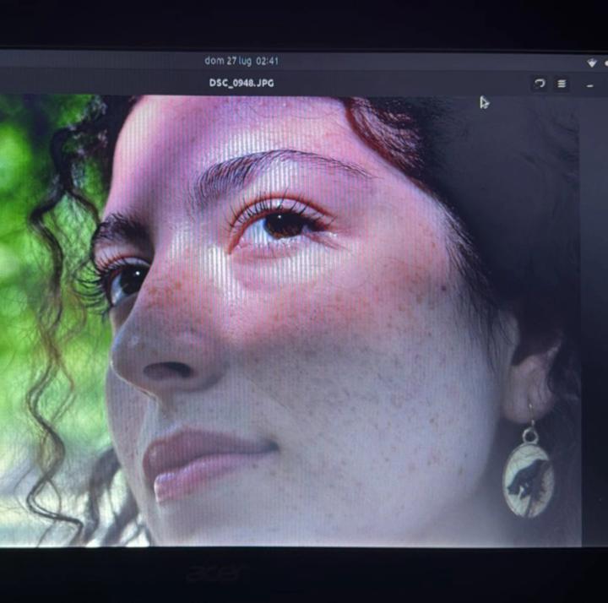Click the rotate image icon in the header bar
Image resolution: width=608 pixels, height=603 pixels.
click(540, 84)
